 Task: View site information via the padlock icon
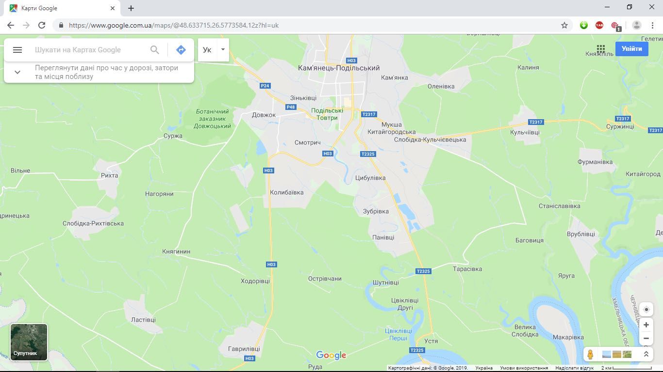coord(61,25)
